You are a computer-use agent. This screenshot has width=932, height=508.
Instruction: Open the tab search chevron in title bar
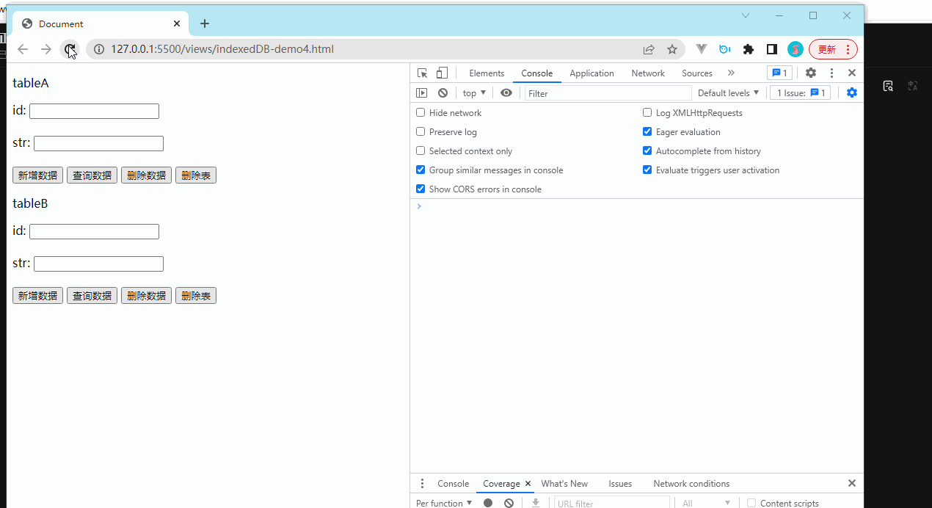pos(746,15)
